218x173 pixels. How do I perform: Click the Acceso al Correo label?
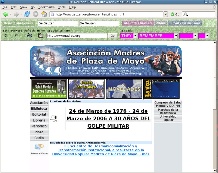(39, 153)
